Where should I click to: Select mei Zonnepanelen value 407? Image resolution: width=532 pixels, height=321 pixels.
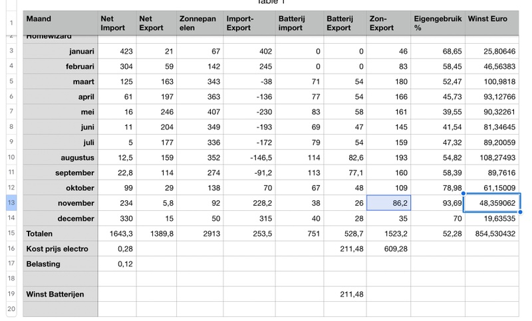(200, 111)
